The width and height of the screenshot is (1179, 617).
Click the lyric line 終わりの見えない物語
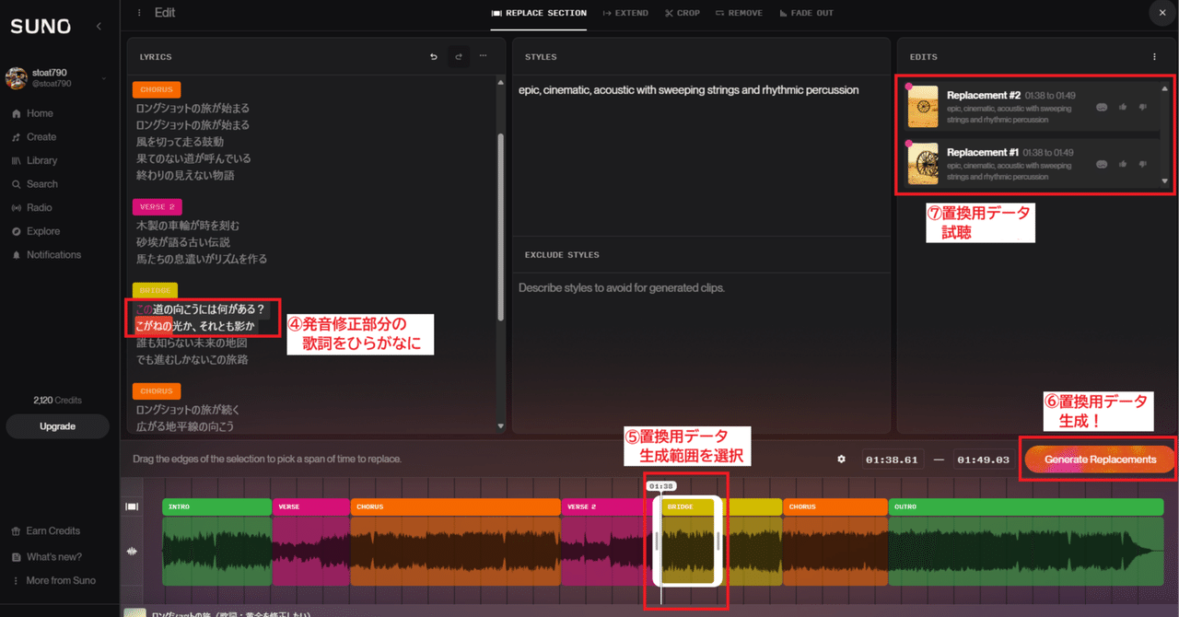pyautogui.click(x=185, y=175)
